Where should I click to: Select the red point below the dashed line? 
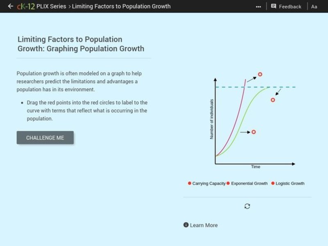[273, 100]
